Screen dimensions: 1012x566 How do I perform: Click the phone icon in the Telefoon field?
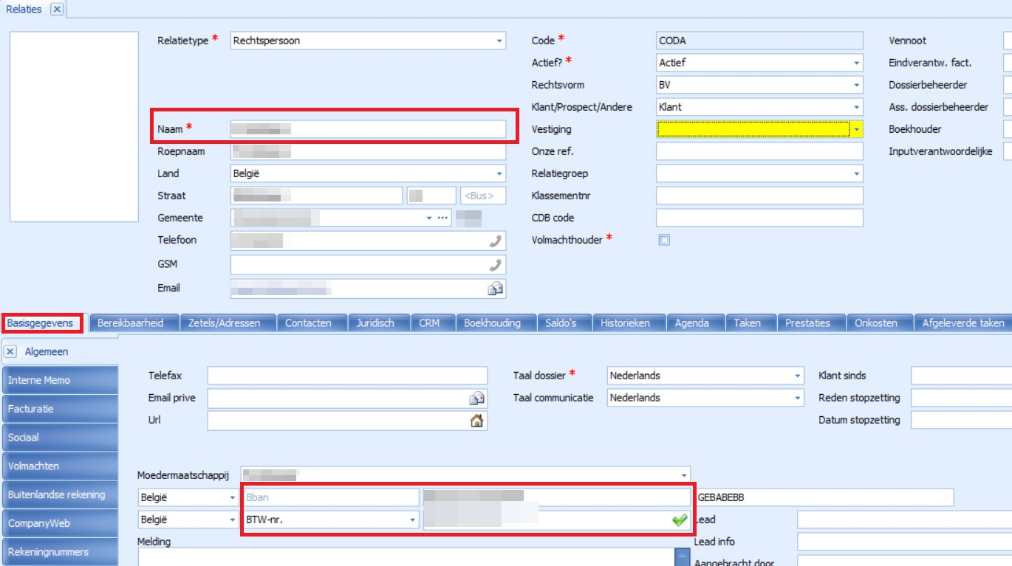pyautogui.click(x=496, y=241)
